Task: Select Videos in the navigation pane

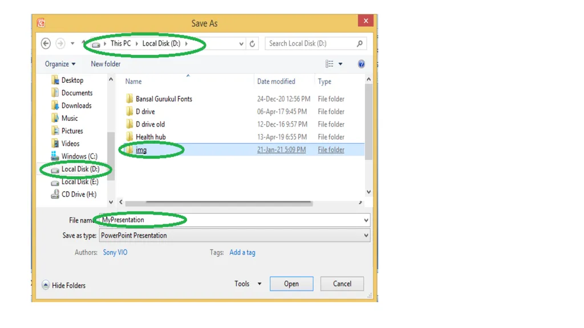Action: 70,144
